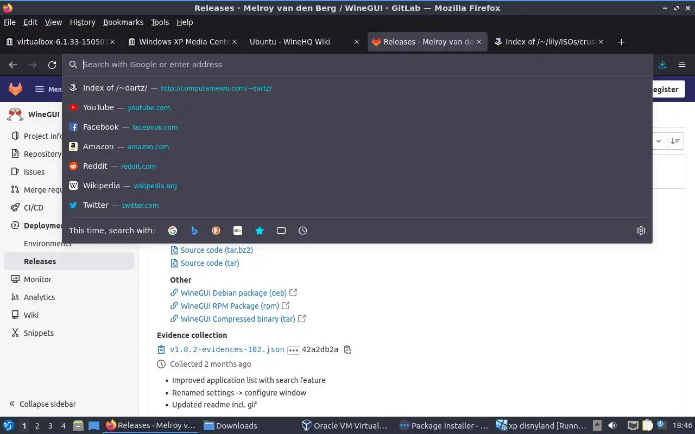
Task: Click the sort direction icon
Action: pos(675,141)
